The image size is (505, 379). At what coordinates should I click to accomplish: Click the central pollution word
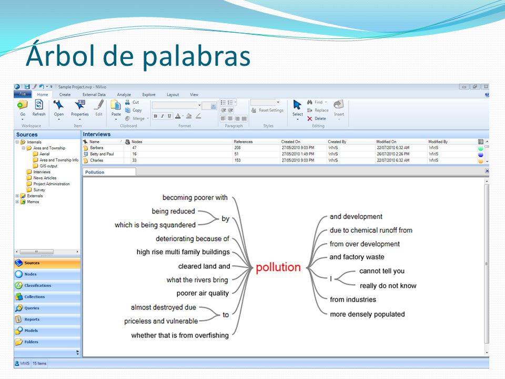pos(278,267)
